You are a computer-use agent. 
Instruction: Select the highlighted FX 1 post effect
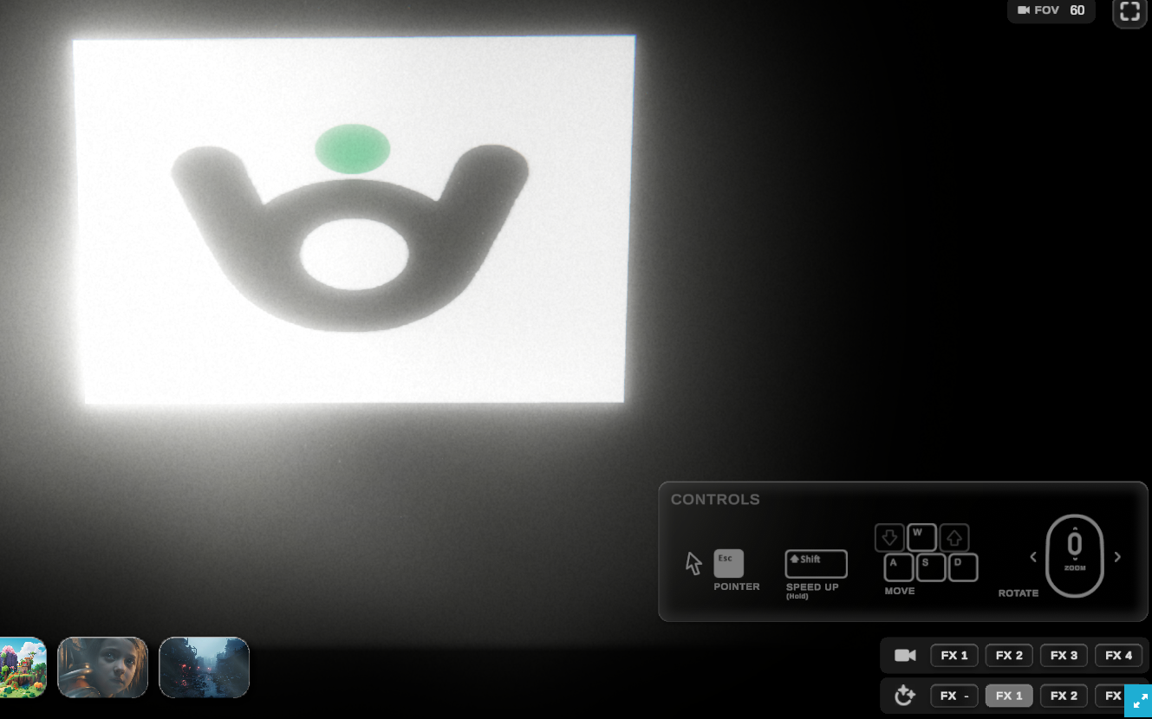pos(1009,696)
